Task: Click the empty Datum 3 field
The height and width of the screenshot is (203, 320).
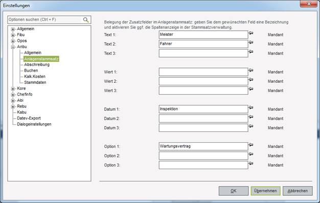Action: tap(203, 128)
